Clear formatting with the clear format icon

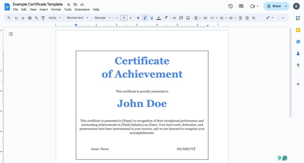[254, 18]
